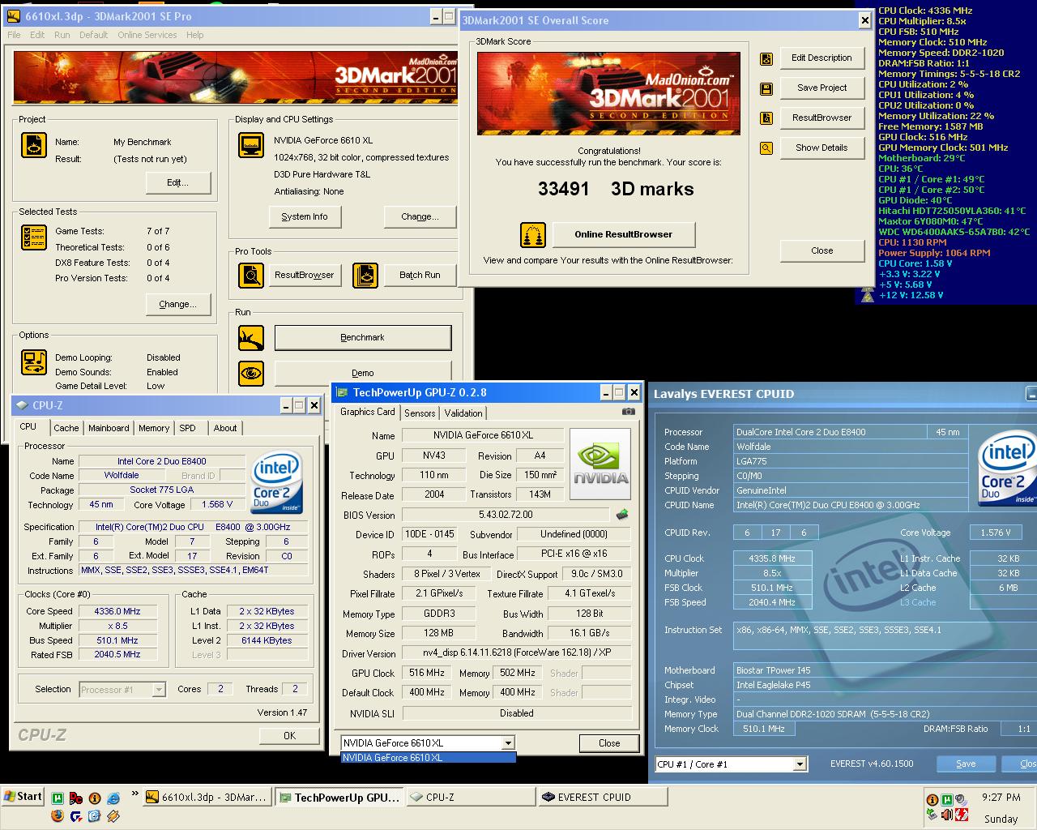
Task: Open the CPU-Z Selection Processor #1 dropdown
Action: tap(159, 690)
